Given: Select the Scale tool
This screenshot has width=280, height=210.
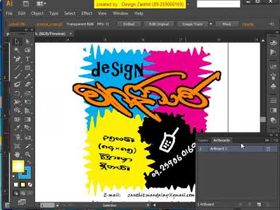Looking at the screenshot, I should [27, 93].
